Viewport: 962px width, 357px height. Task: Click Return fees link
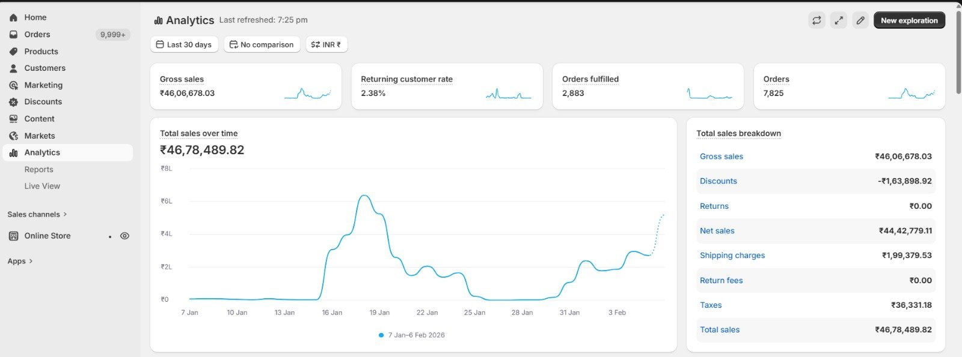[x=721, y=281]
